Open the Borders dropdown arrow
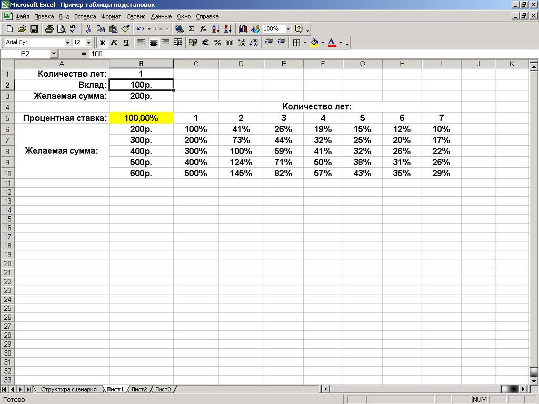 point(305,43)
